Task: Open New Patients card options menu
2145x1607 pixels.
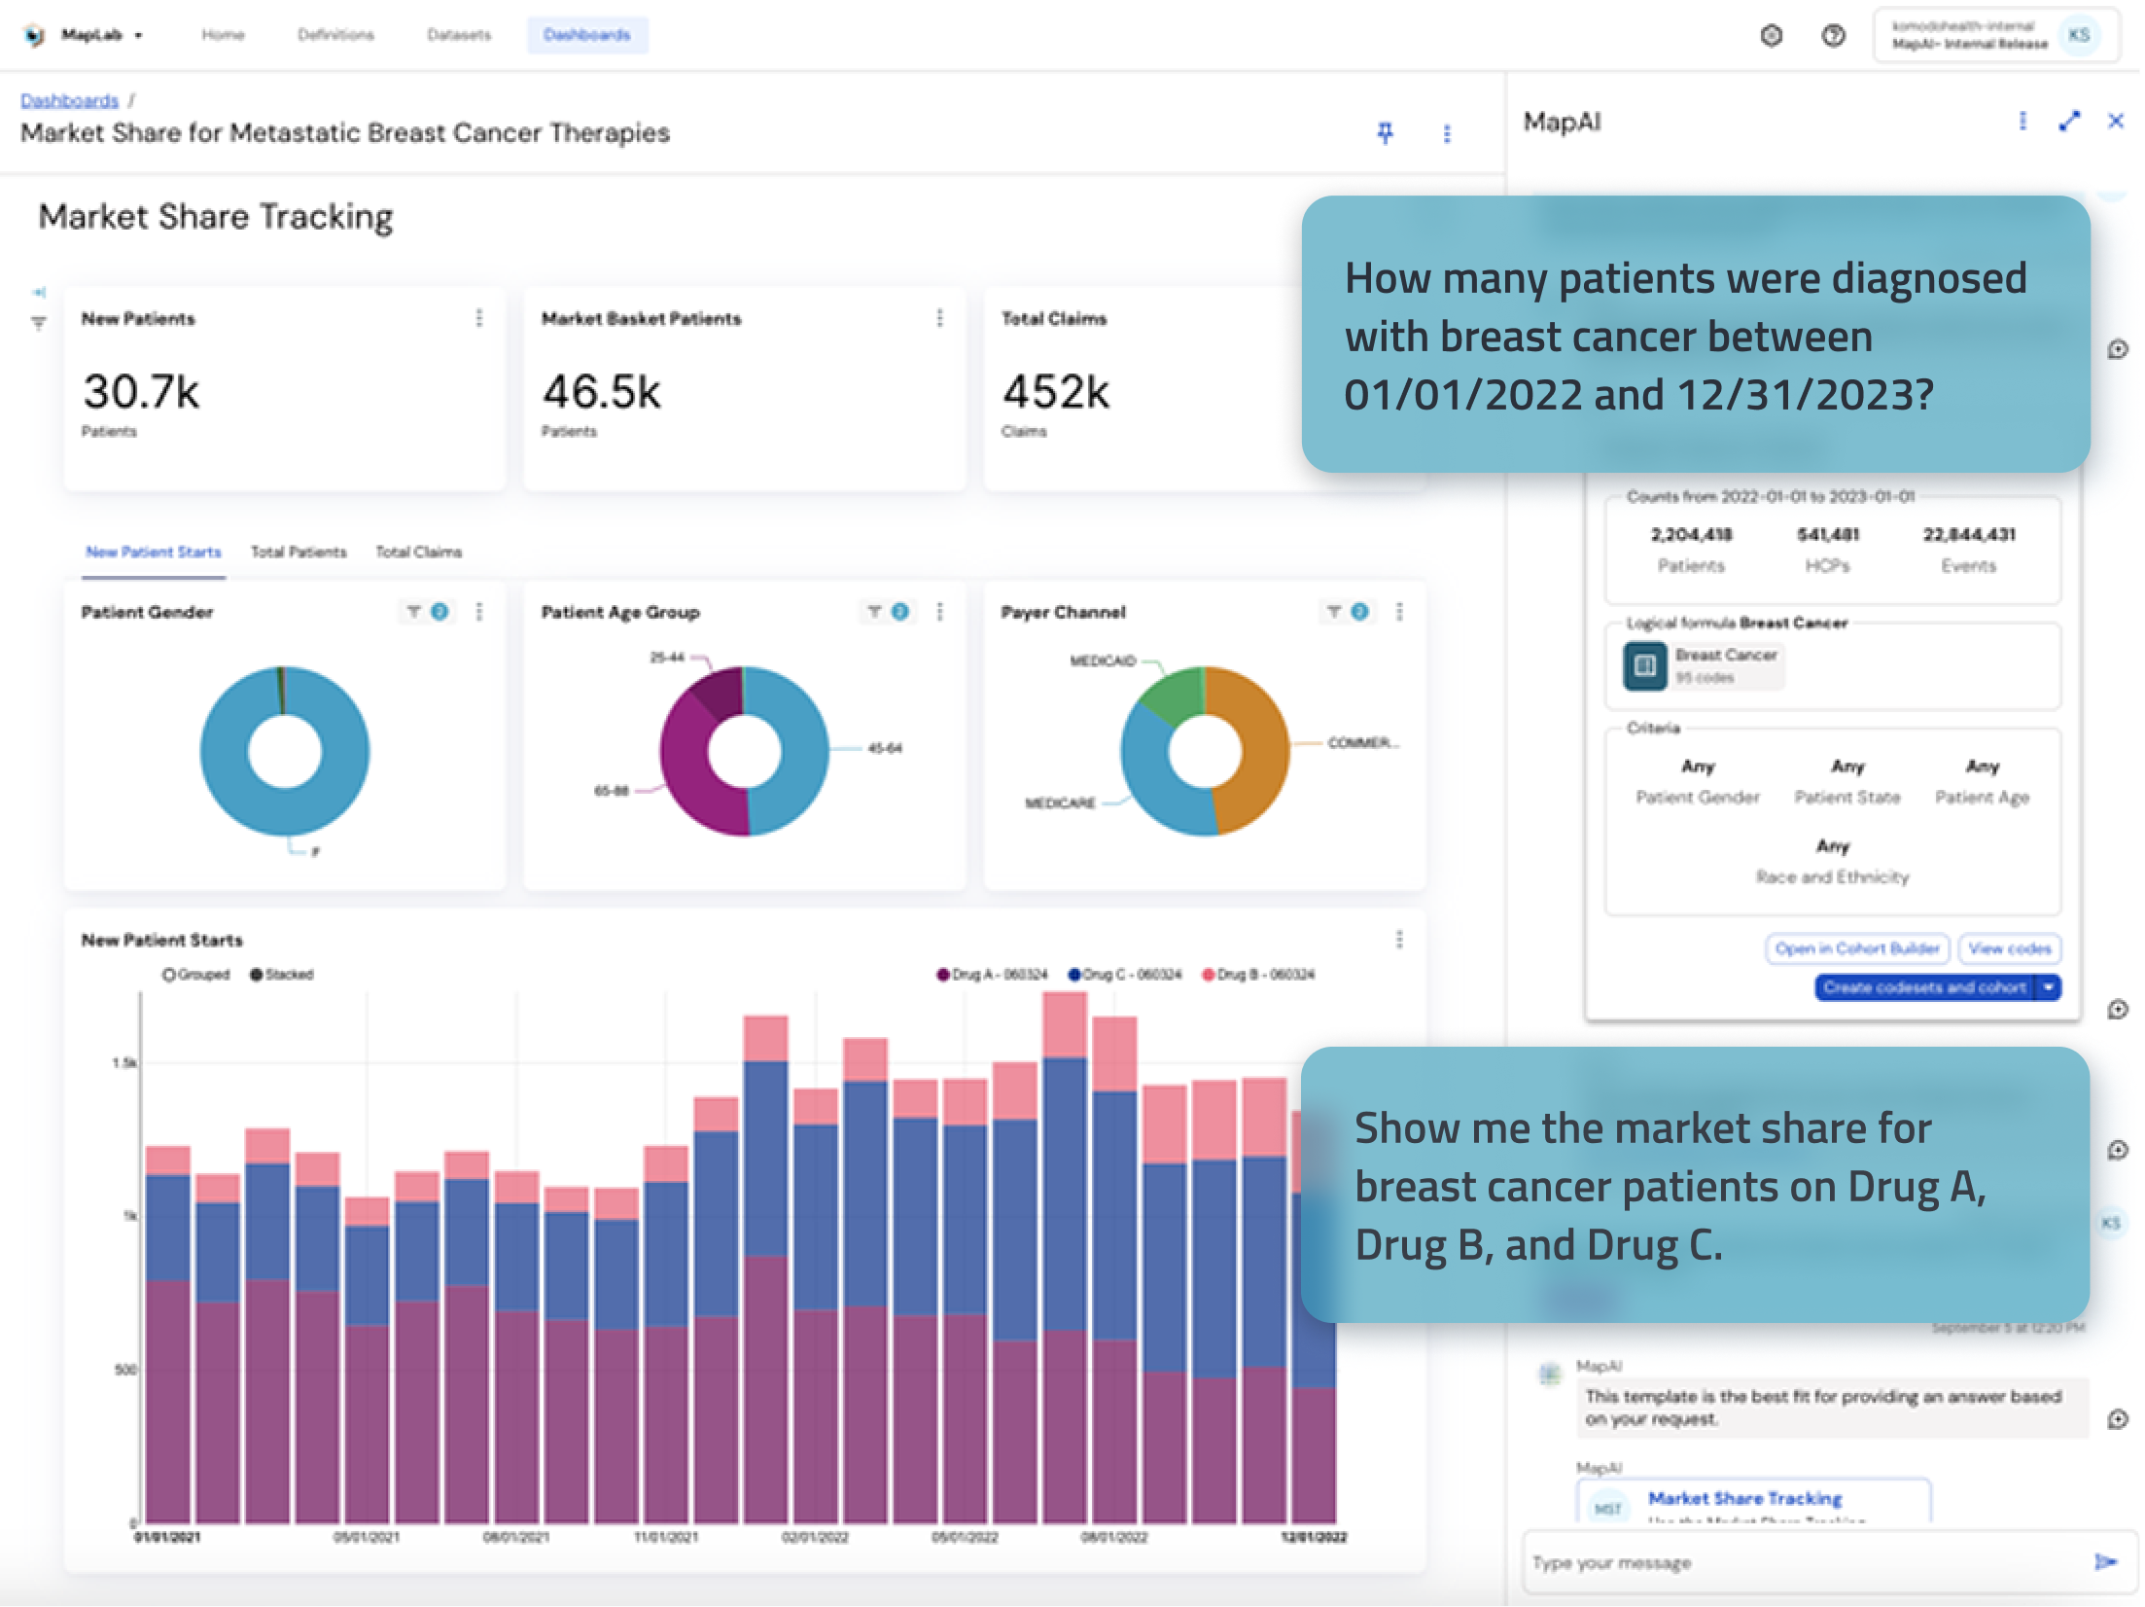Action: (x=478, y=318)
